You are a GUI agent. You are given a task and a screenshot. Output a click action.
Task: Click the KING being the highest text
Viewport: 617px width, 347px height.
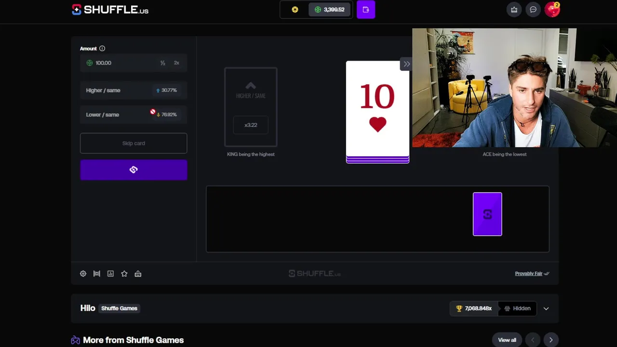251,154
